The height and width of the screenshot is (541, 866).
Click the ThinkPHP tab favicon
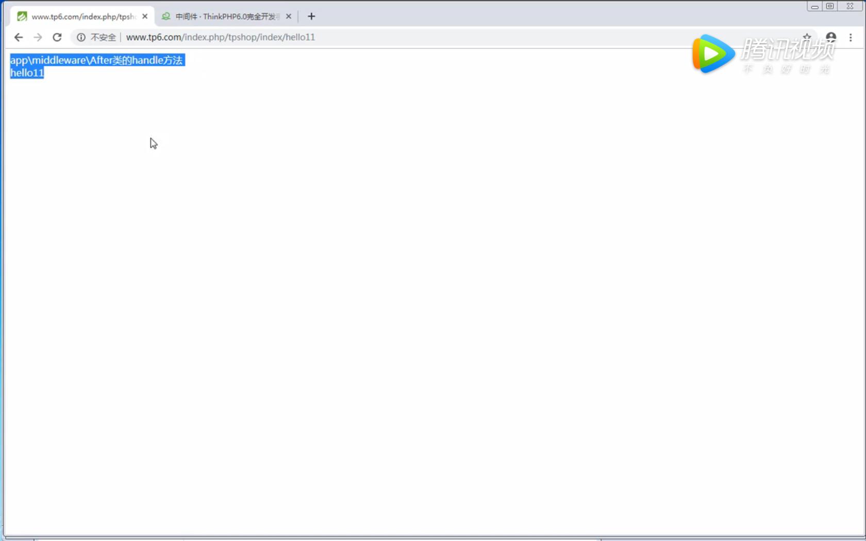point(166,16)
